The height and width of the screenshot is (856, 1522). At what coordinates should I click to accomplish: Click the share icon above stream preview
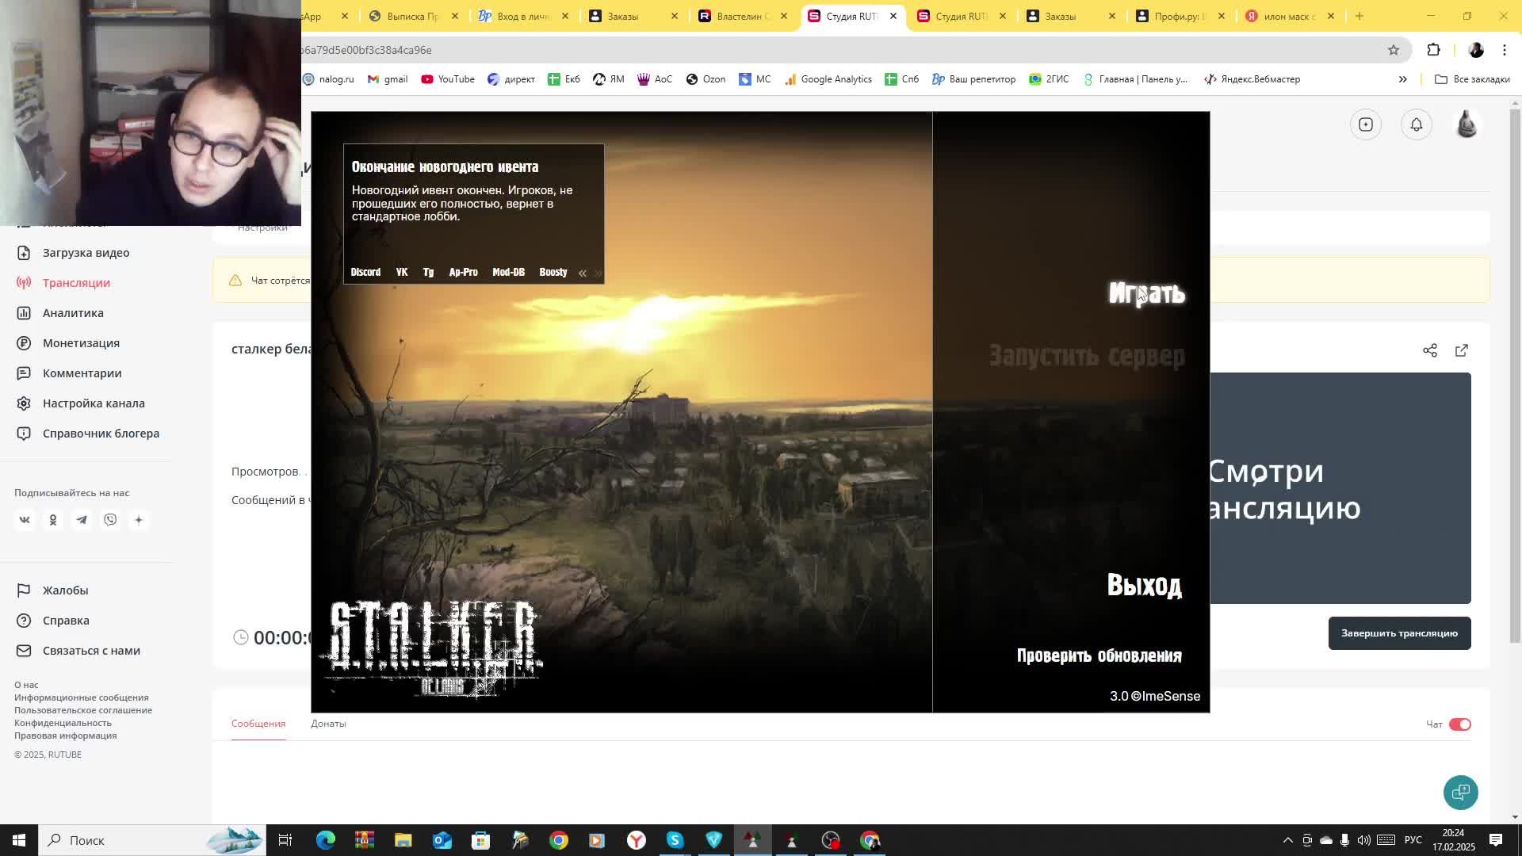(x=1430, y=350)
